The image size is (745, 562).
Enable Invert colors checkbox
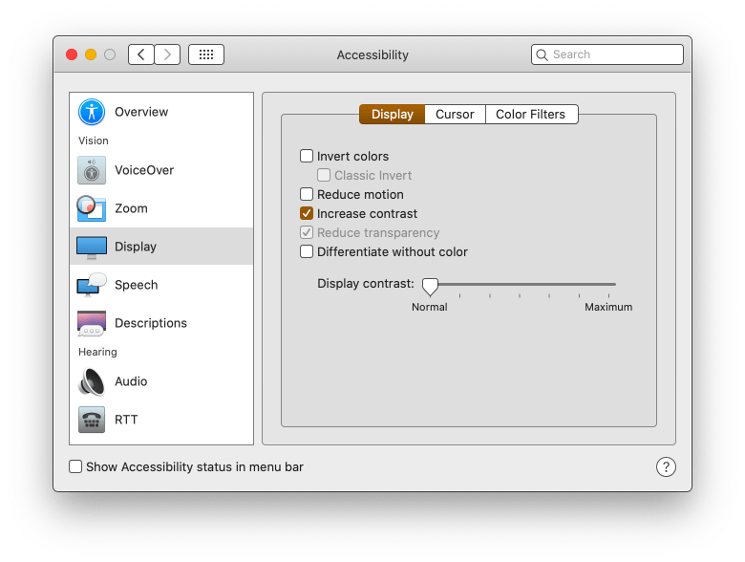point(307,156)
